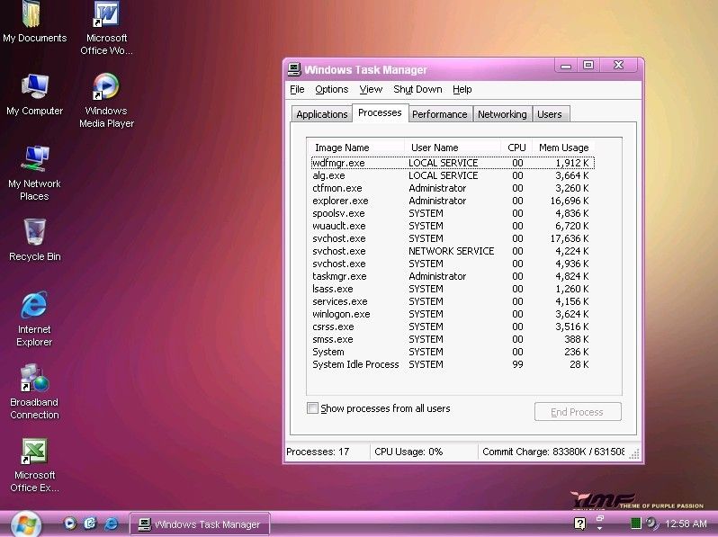Select the lsass.exe process

point(453,289)
